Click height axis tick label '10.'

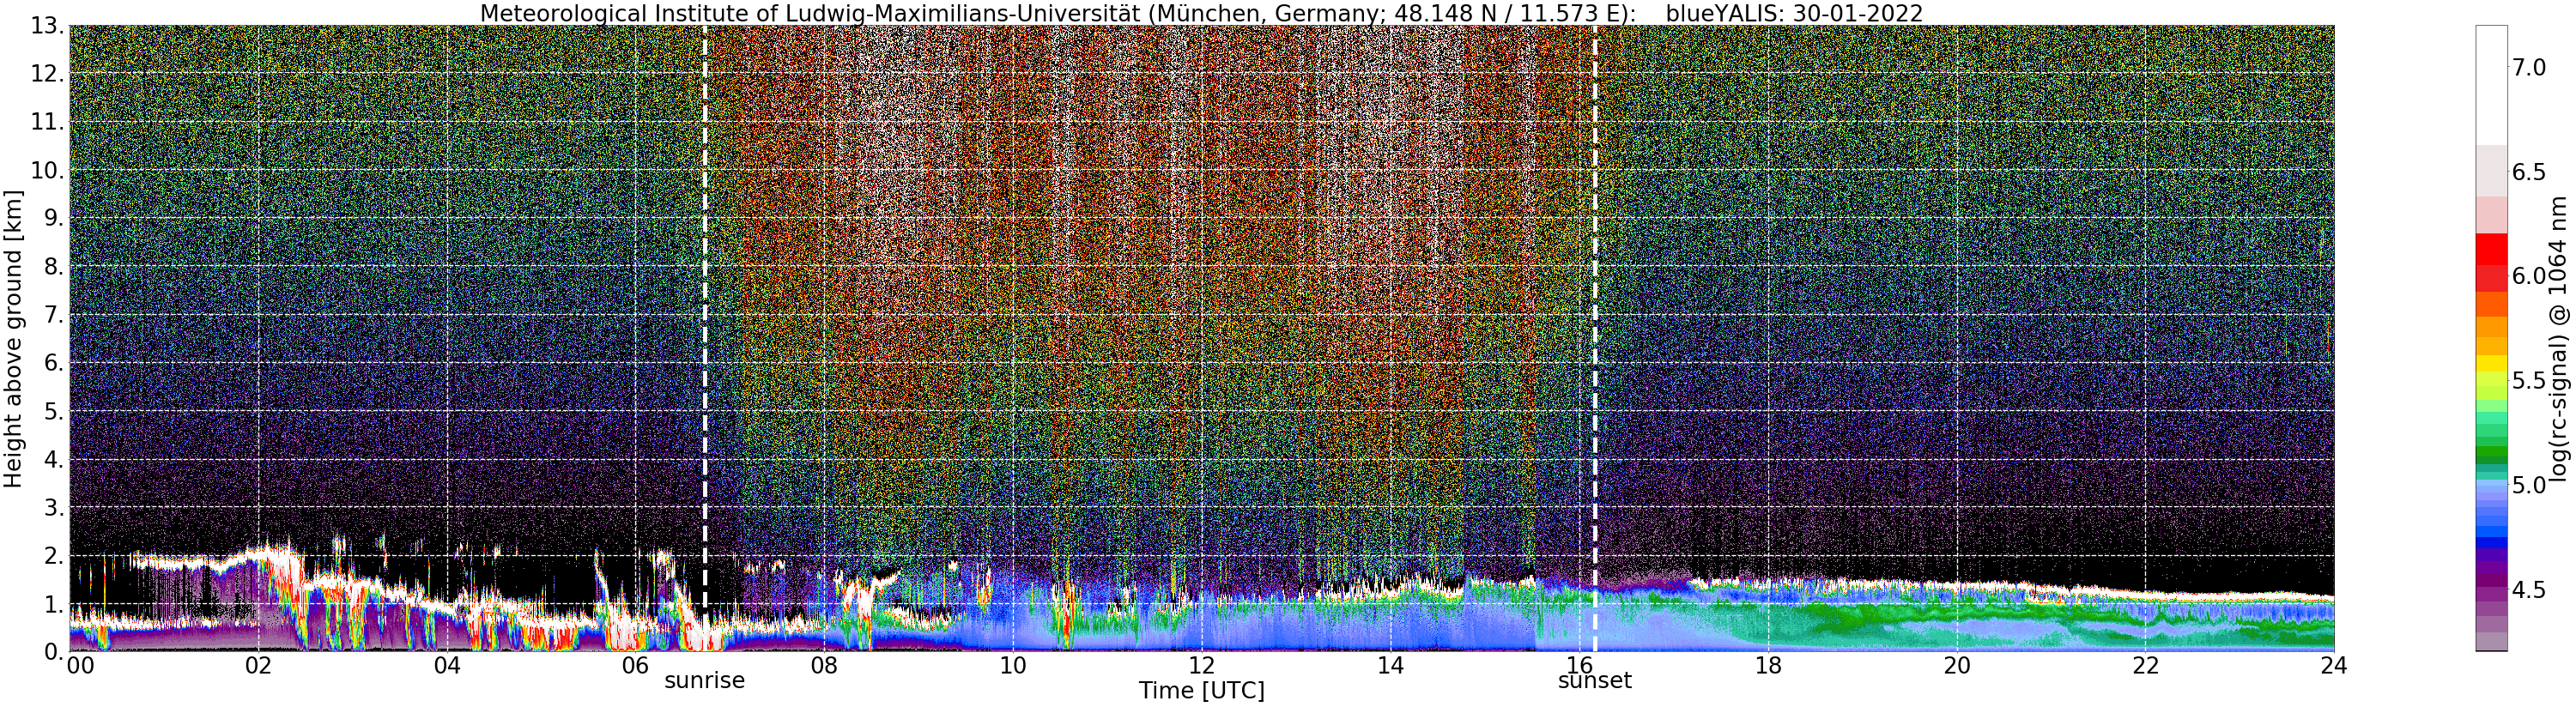pos(46,169)
